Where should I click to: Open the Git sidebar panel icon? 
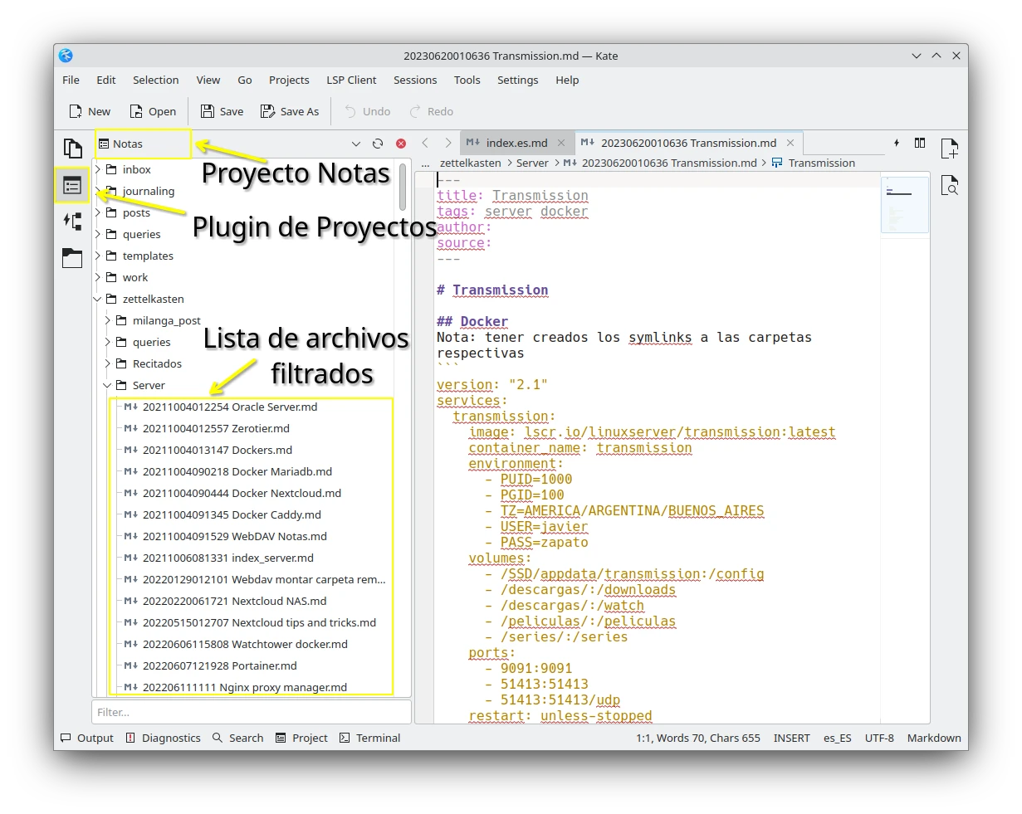pyautogui.click(x=73, y=222)
